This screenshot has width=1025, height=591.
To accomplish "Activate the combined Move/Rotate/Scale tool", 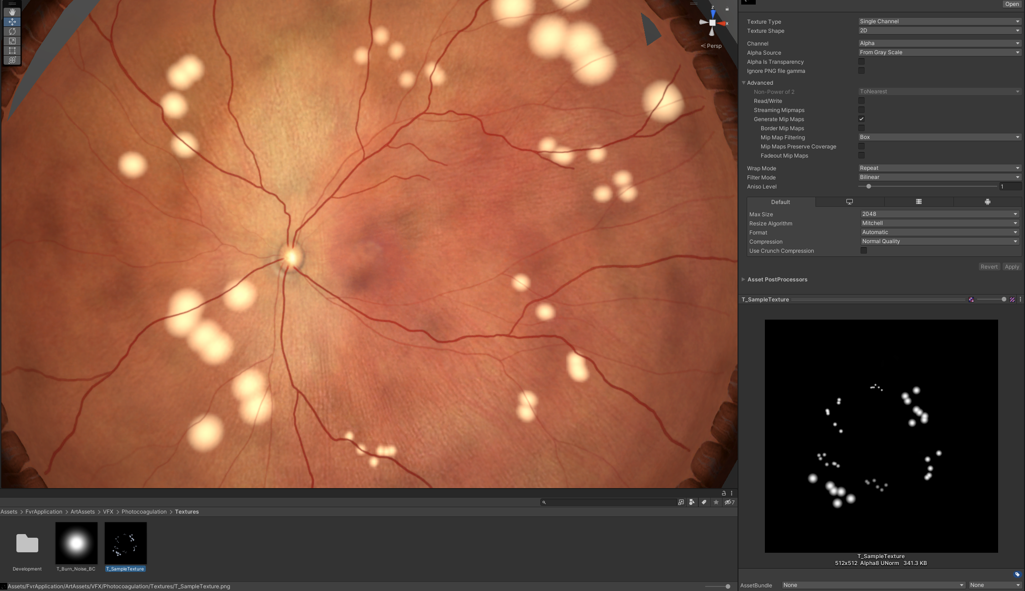I will click(x=12, y=60).
